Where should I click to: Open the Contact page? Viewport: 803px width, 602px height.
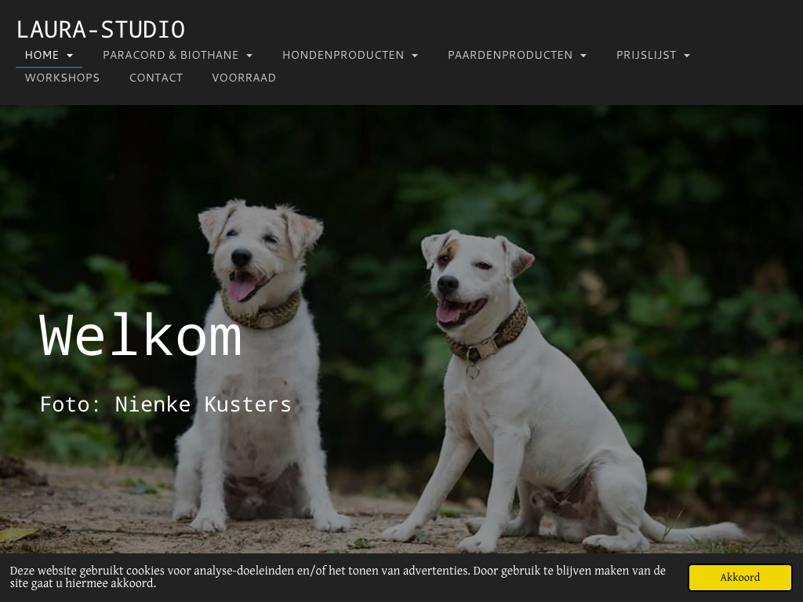pyautogui.click(x=156, y=78)
